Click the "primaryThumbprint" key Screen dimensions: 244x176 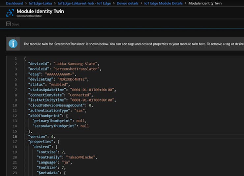click(x=52, y=121)
